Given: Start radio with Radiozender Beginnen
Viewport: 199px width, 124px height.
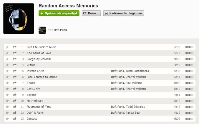Looking at the screenshot, I should [123, 13].
